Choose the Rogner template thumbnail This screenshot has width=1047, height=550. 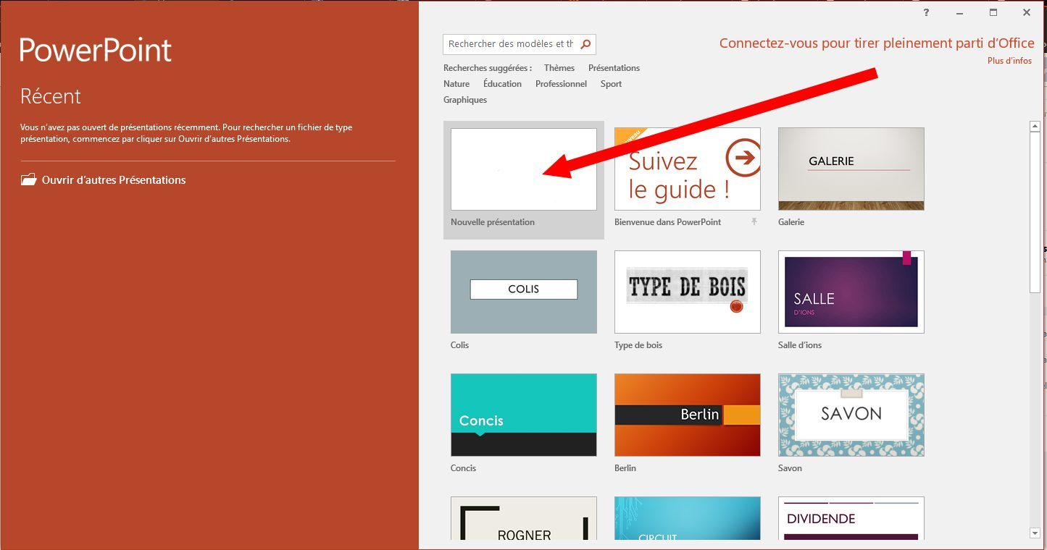(x=524, y=518)
